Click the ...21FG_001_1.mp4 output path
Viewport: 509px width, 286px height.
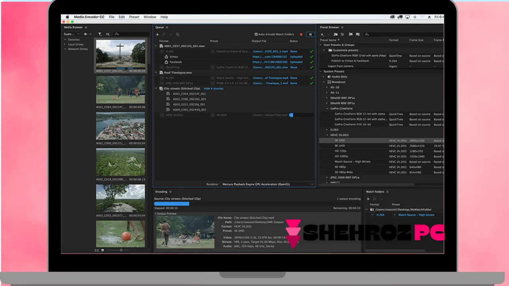tap(270, 51)
